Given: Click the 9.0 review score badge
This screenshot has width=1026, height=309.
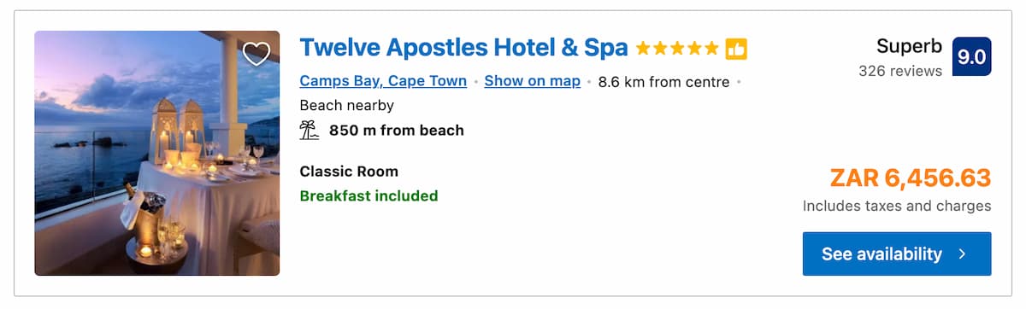Looking at the screenshot, I should pyautogui.click(x=972, y=56).
